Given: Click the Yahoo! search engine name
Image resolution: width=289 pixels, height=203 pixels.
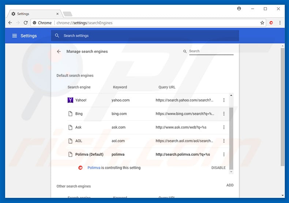Looking at the screenshot, I should (x=81, y=100).
